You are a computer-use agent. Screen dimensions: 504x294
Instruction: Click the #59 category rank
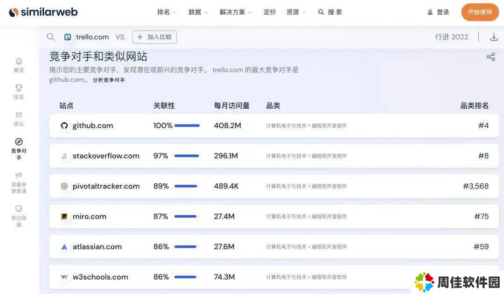(x=481, y=247)
